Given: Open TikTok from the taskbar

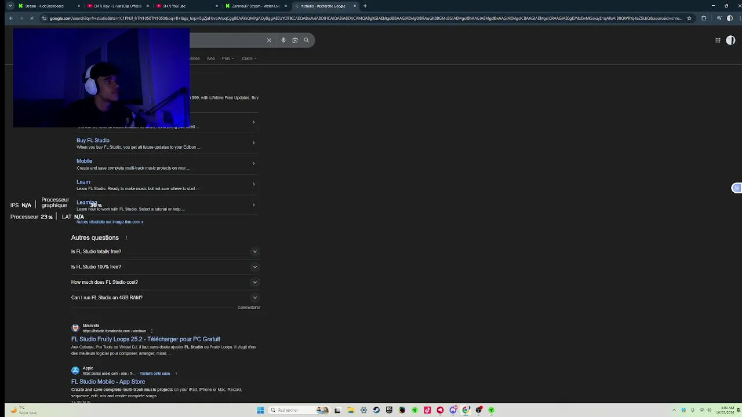Looking at the screenshot, I should (x=427, y=410).
